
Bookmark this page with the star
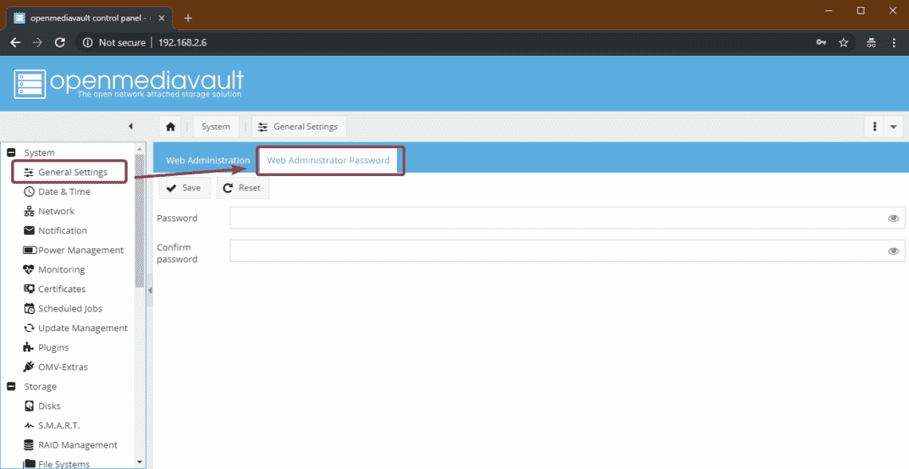(844, 42)
